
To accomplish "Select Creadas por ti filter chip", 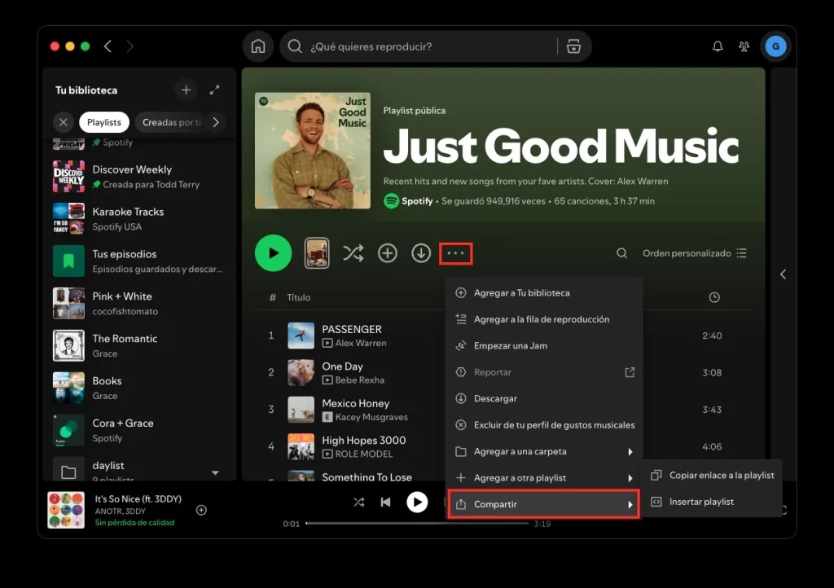I will coord(171,122).
